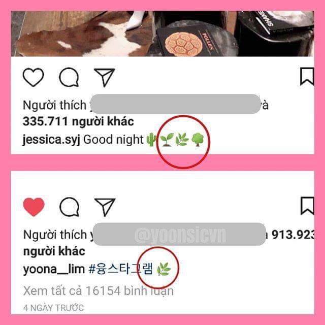
Task: Unlike the yoona__lim post red heart
Action: pyautogui.click(x=34, y=207)
